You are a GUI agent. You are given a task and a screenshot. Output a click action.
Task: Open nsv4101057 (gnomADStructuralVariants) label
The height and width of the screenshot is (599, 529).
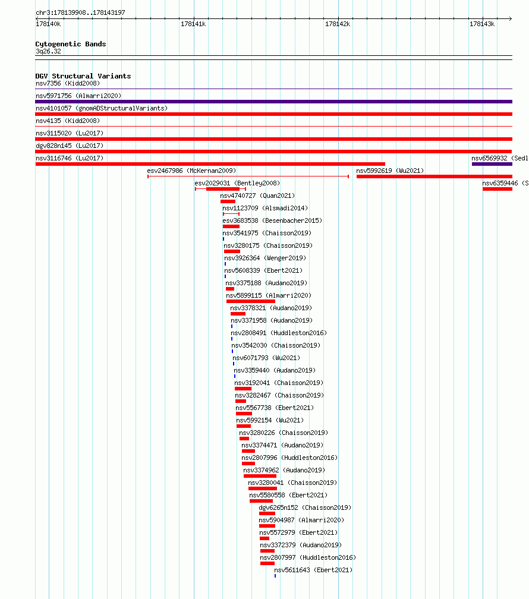(102, 108)
